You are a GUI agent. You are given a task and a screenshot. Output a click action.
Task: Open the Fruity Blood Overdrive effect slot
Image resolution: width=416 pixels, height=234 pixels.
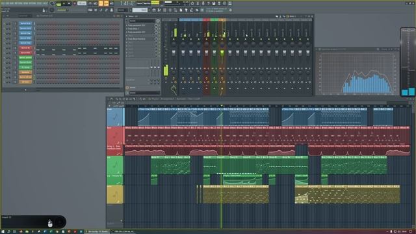click(140, 39)
